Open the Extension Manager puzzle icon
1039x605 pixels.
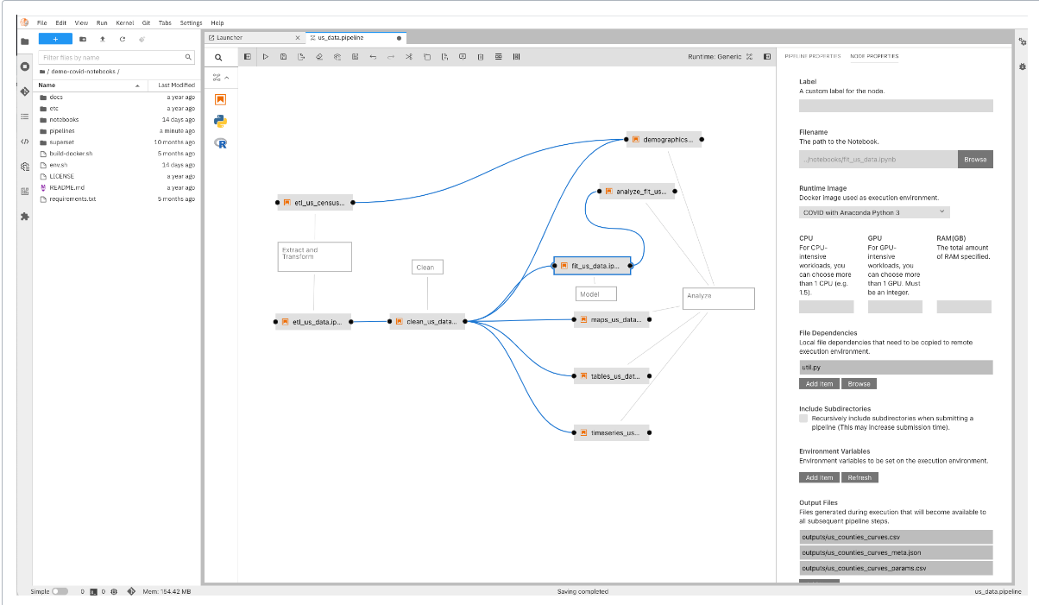click(x=24, y=217)
